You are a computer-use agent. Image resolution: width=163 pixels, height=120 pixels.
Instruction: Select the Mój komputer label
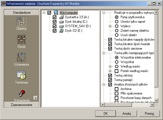click(69, 13)
